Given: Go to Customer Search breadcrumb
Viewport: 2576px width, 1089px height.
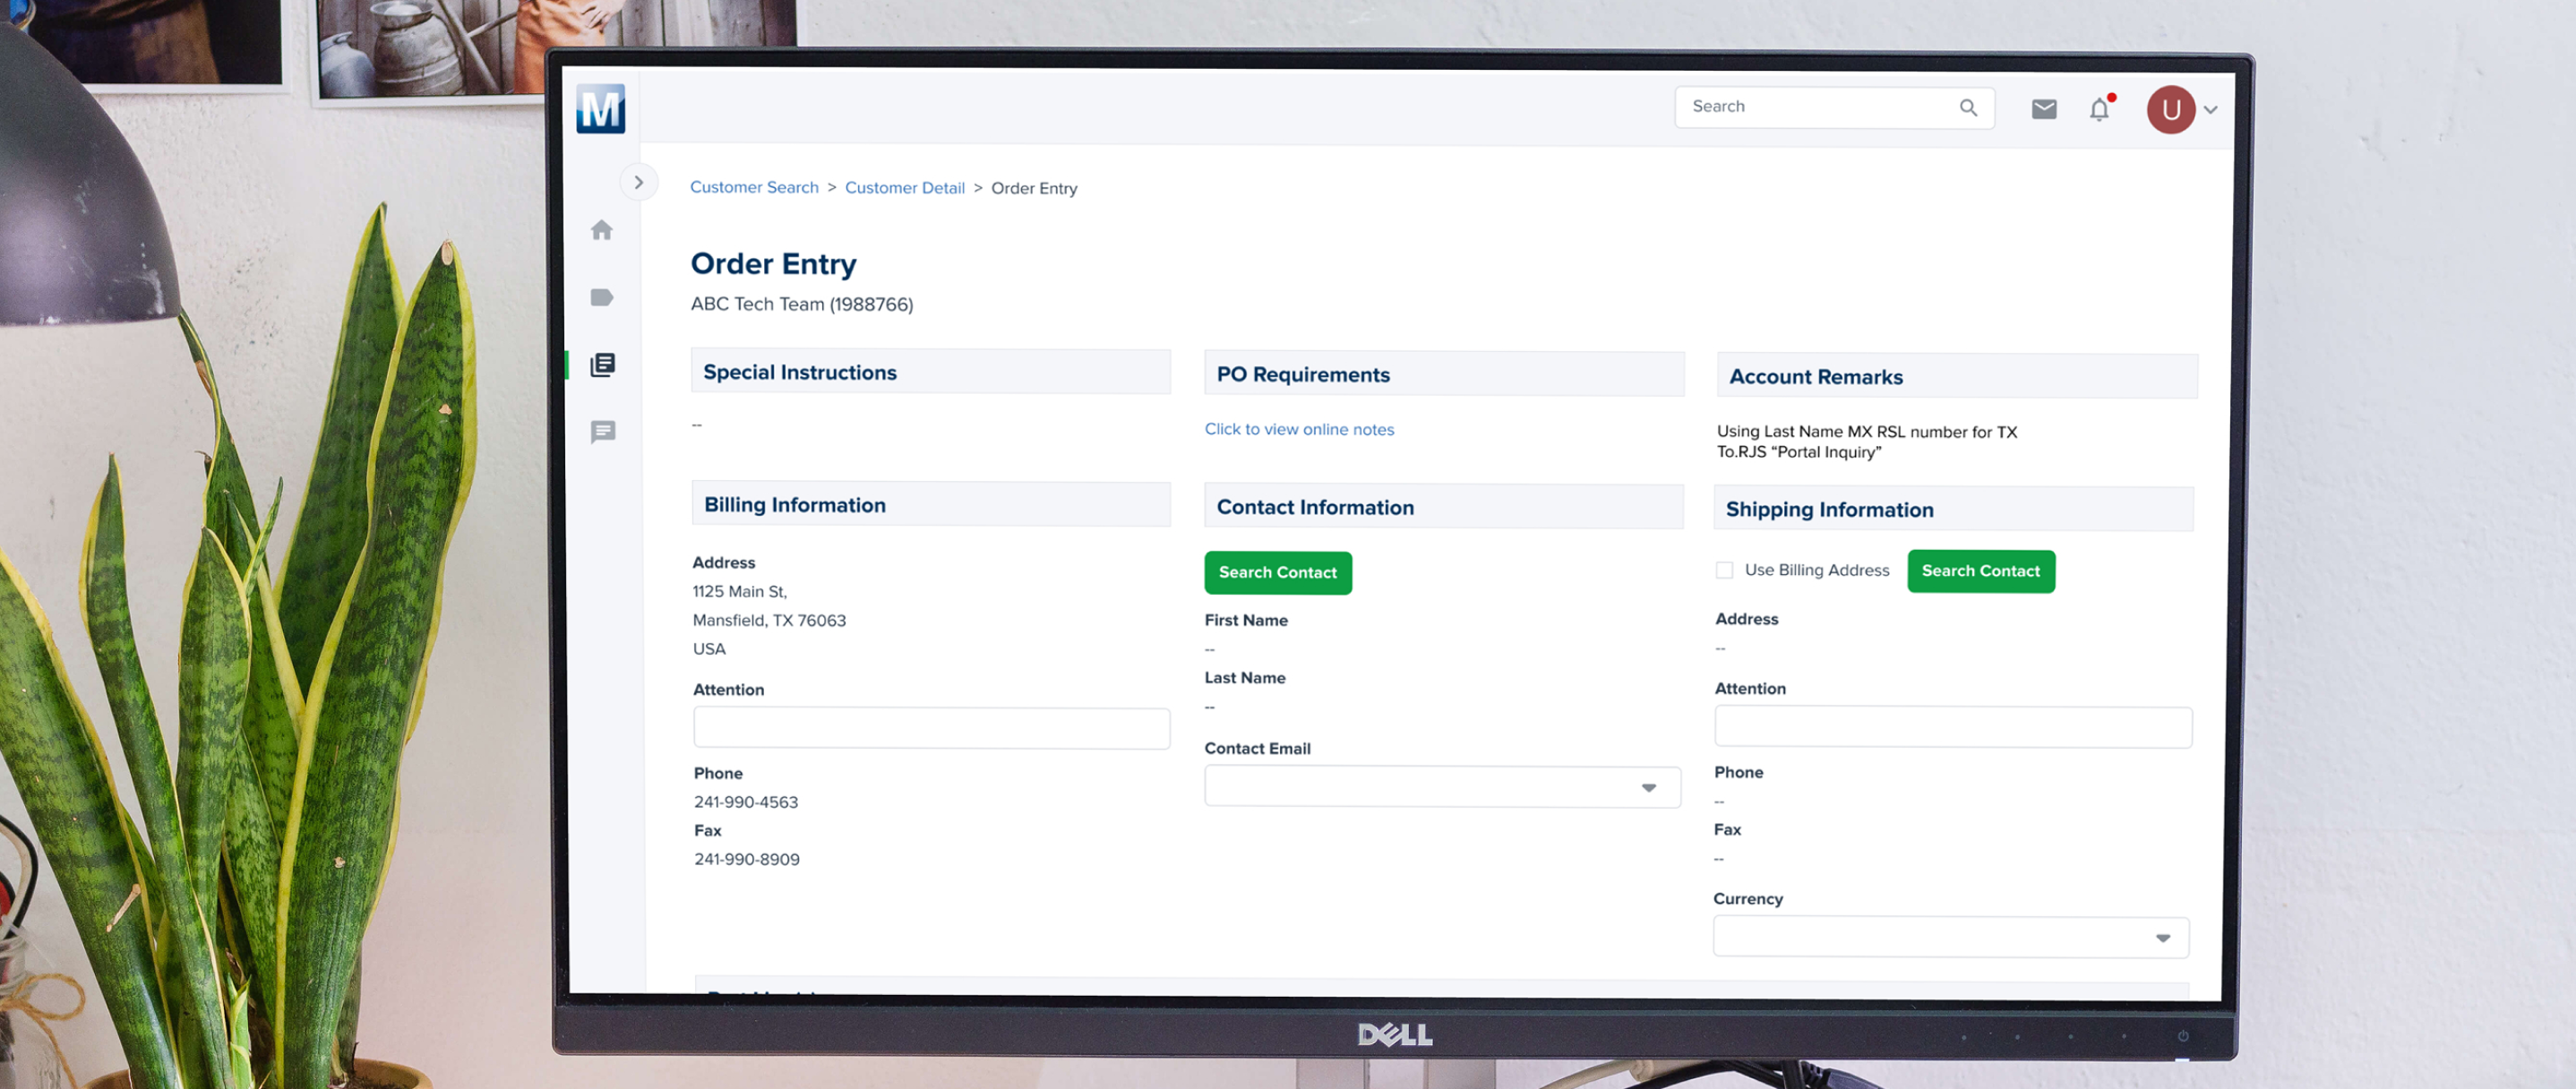Looking at the screenshot, I should coord(753,187).
